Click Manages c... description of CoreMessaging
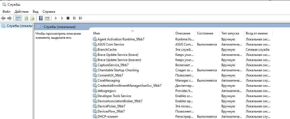This screenshot has width=290, height=119. pos(184,81)
